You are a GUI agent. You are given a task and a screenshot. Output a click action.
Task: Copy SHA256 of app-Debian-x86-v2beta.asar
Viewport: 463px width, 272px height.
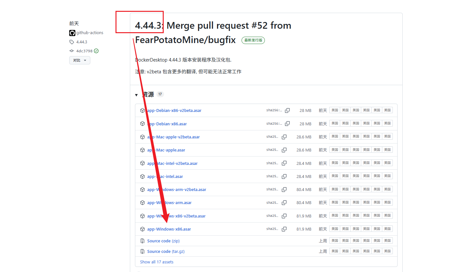287,110
